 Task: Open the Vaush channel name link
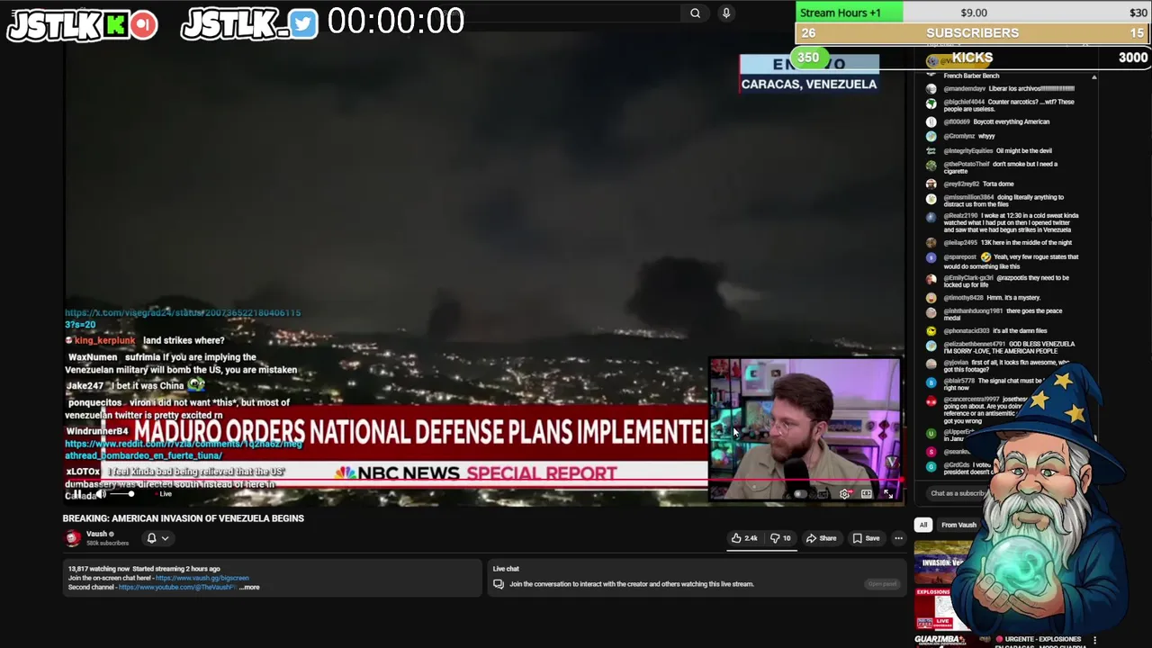pos(96,535)
